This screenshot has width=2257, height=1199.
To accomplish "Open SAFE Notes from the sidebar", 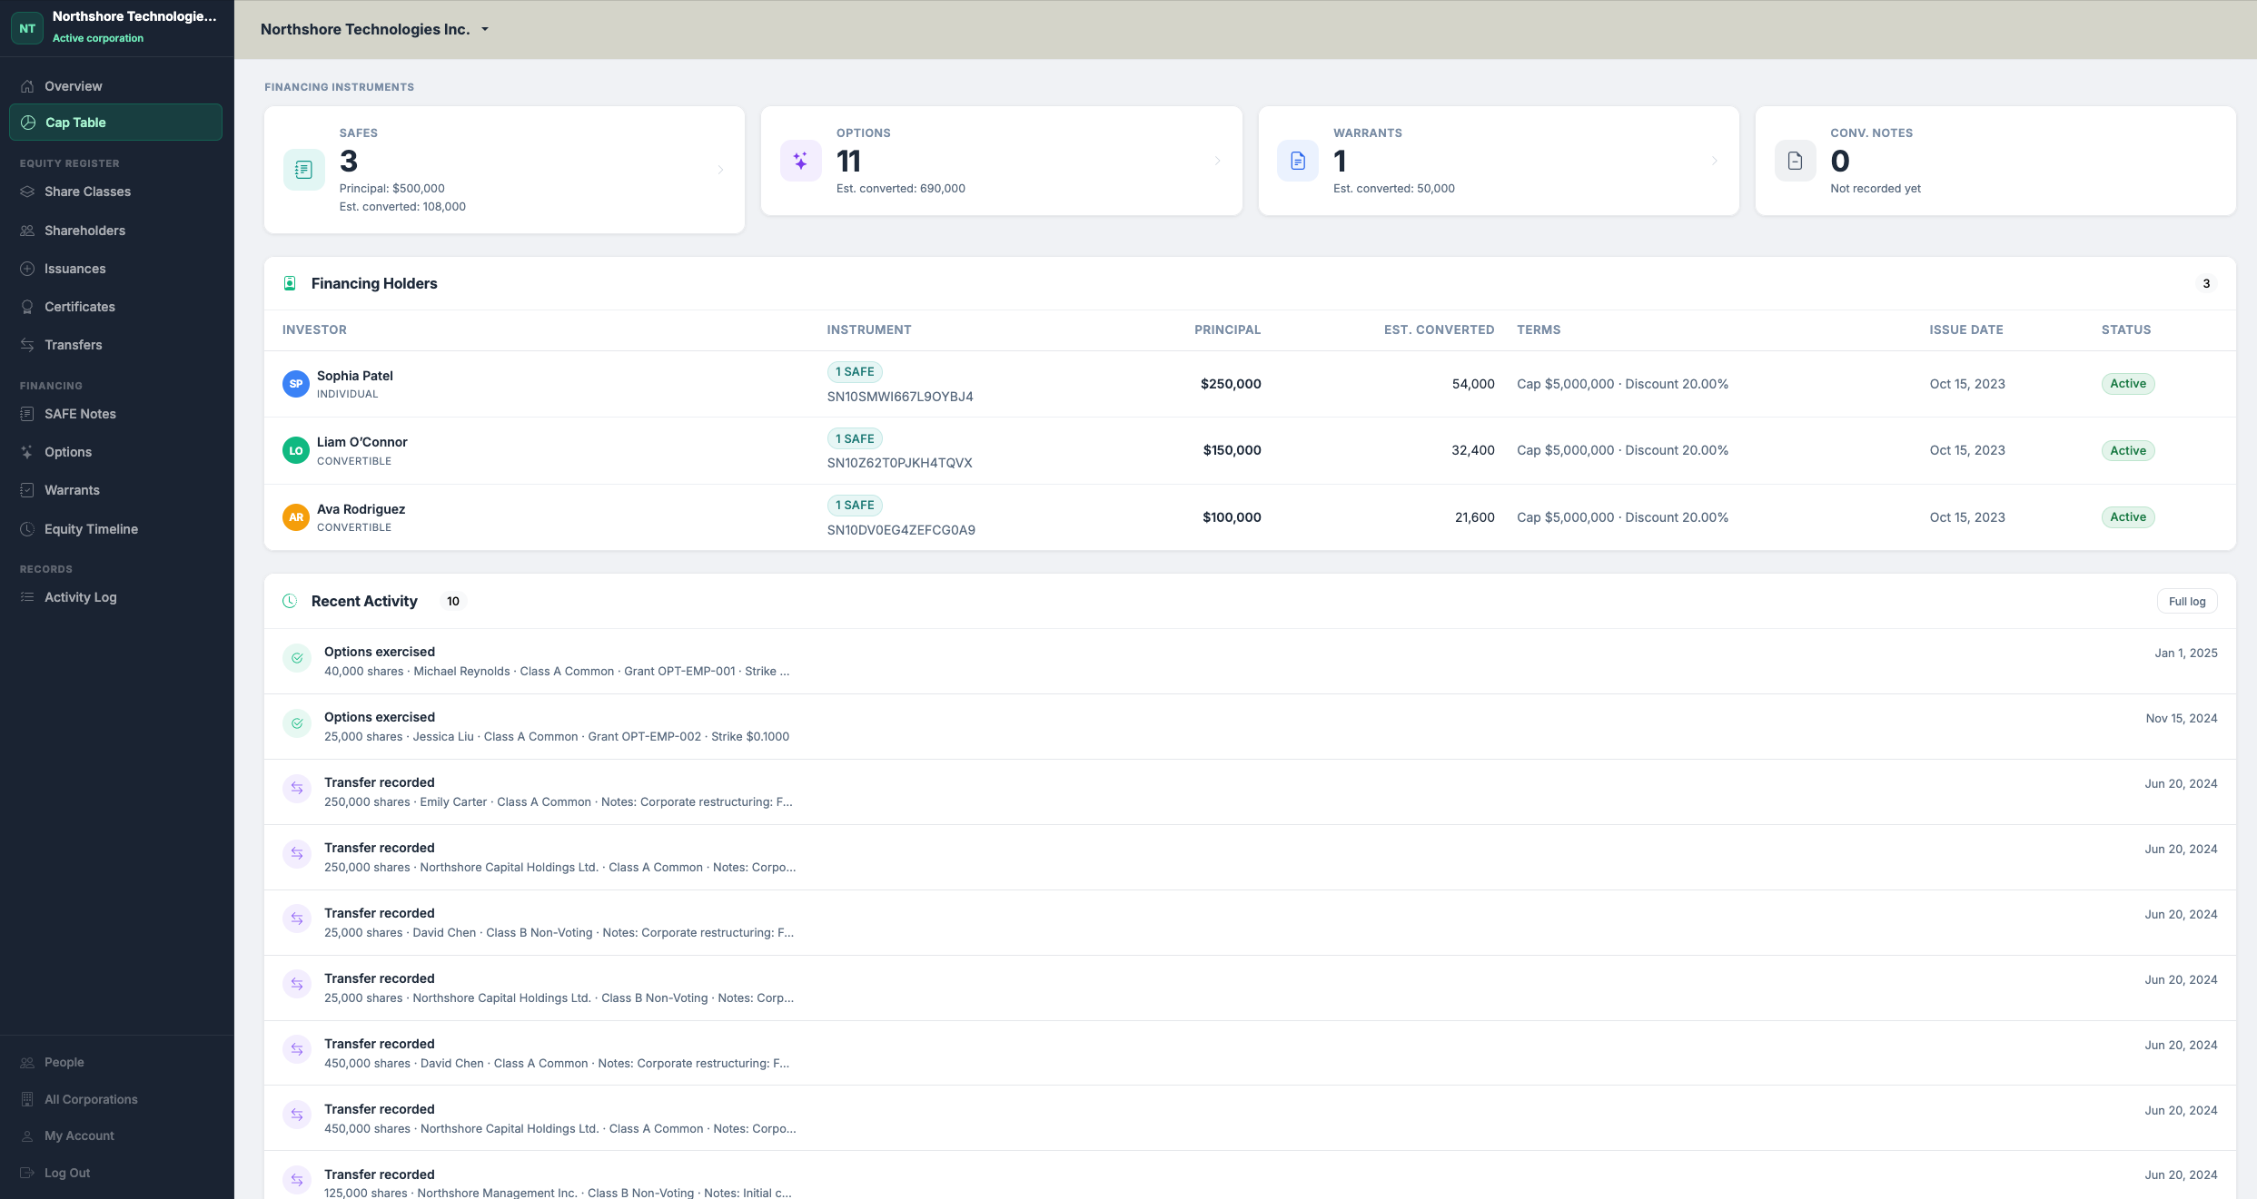I will pos(80,414).
